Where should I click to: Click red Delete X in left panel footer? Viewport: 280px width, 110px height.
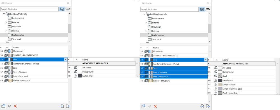tap(15, 106)
